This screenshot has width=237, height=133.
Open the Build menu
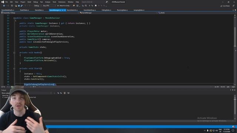29,2
